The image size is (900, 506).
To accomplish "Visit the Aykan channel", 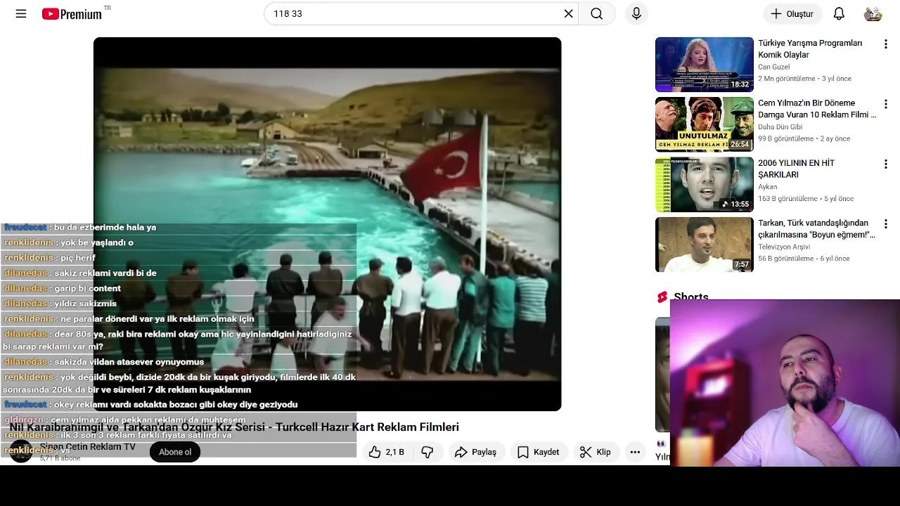I will point(767,187).
